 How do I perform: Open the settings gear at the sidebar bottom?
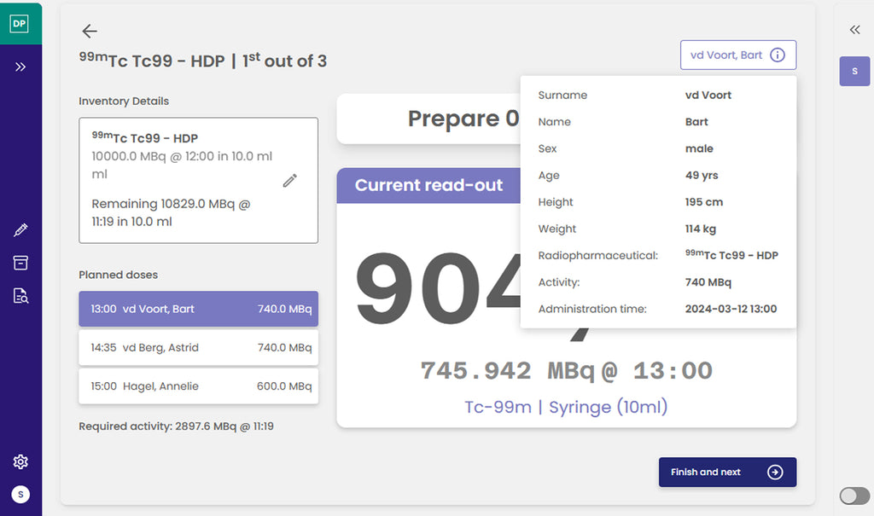point(20,461)
